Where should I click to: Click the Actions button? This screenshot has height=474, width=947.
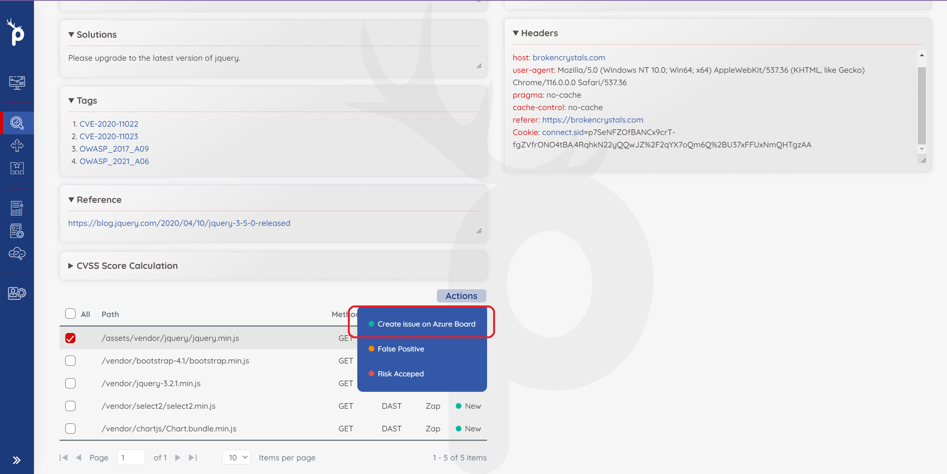tap(461, 296)
